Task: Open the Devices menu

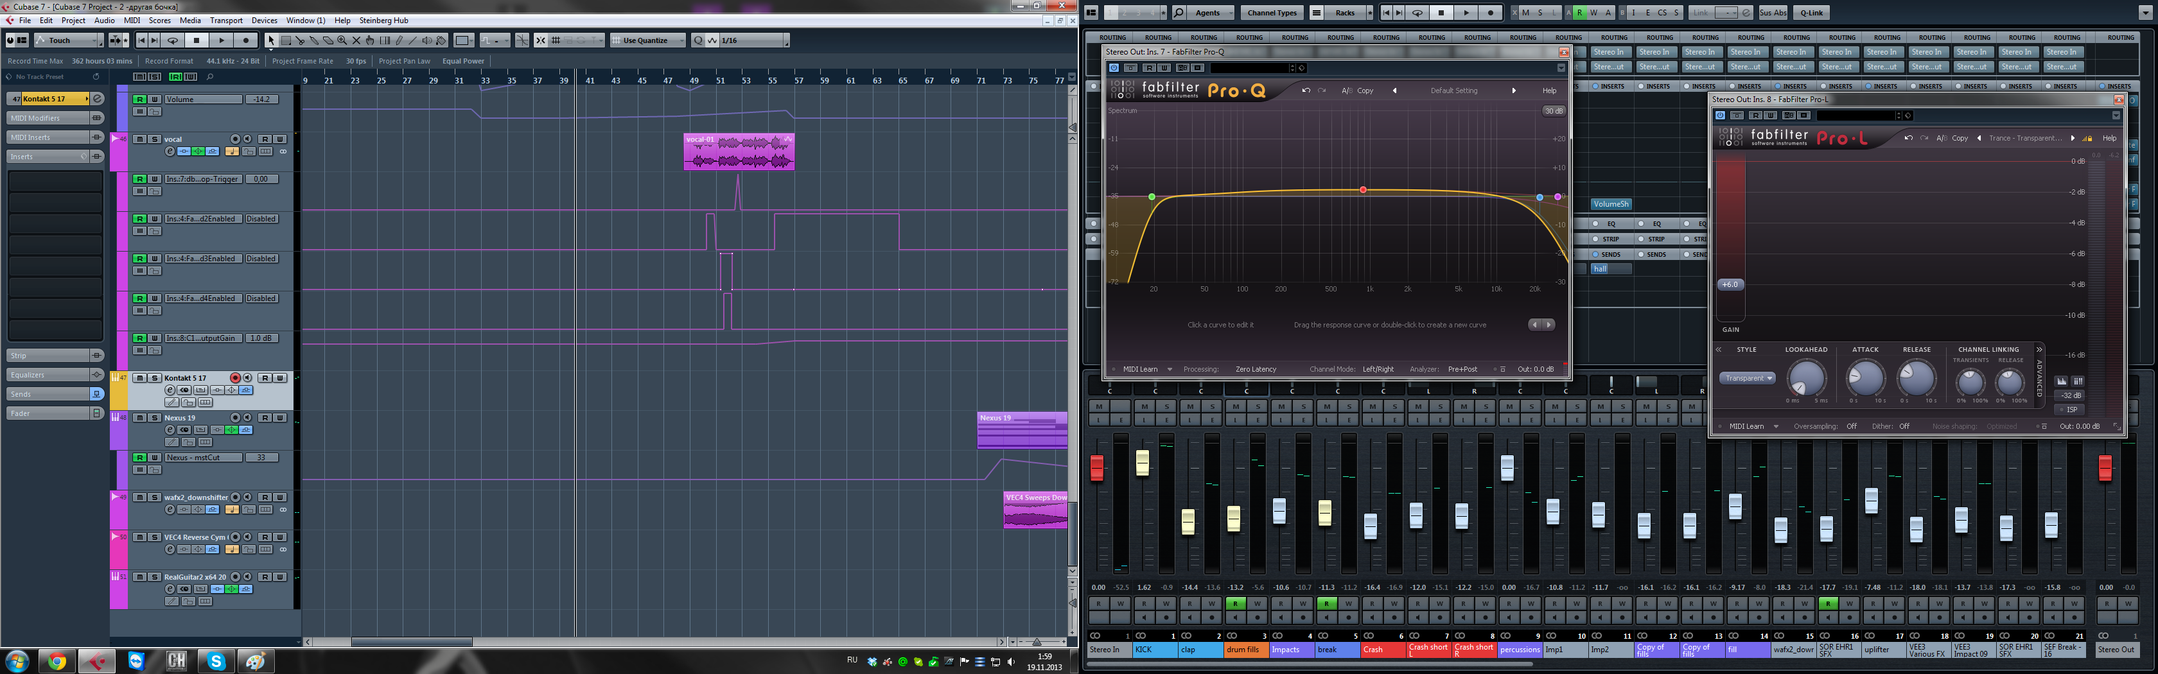Action: click(264, 20)
